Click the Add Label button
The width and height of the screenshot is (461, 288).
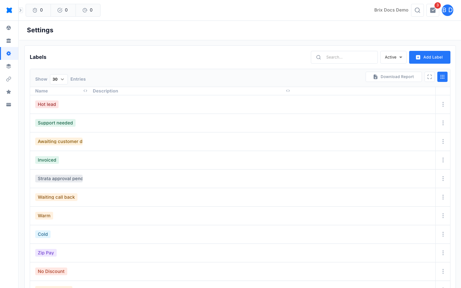coord(430,57)
